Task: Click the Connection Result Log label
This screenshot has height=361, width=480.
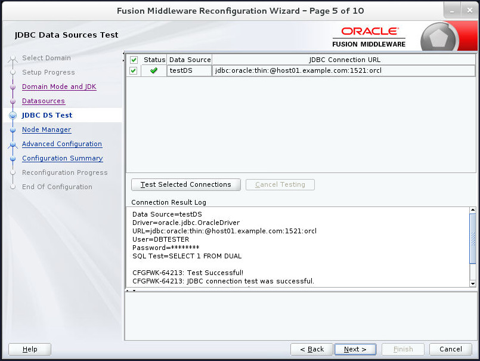Action: tap(169, 202)
